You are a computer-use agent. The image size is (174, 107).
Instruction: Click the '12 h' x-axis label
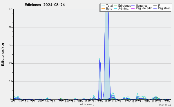[94, 102]
